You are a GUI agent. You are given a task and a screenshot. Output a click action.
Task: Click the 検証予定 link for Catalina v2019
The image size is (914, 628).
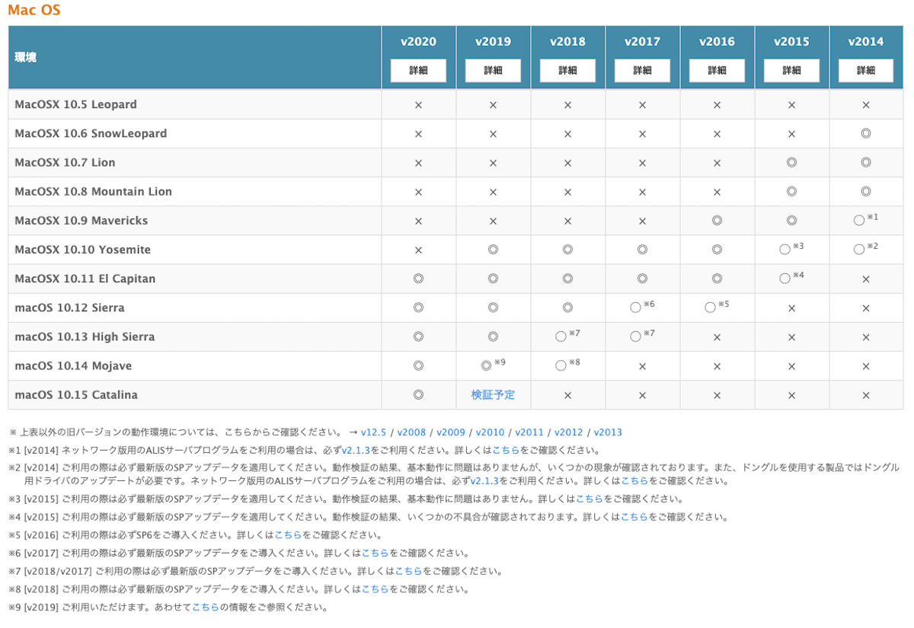click(x=493, y=395)
